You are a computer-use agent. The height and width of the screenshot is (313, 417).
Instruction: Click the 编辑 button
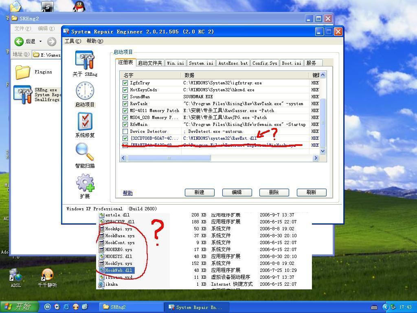[237, 192]
